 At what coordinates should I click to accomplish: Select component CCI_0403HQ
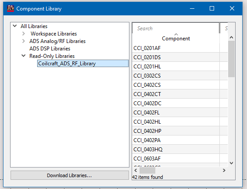pos(176,149)
